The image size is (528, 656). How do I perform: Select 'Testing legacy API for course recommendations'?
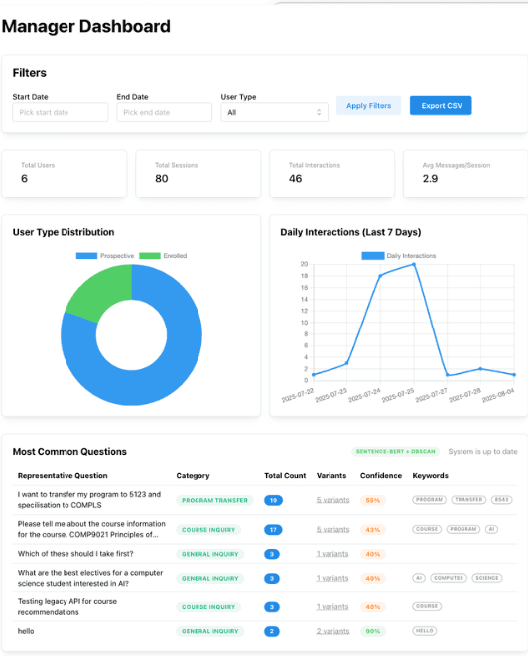point(66,607)
